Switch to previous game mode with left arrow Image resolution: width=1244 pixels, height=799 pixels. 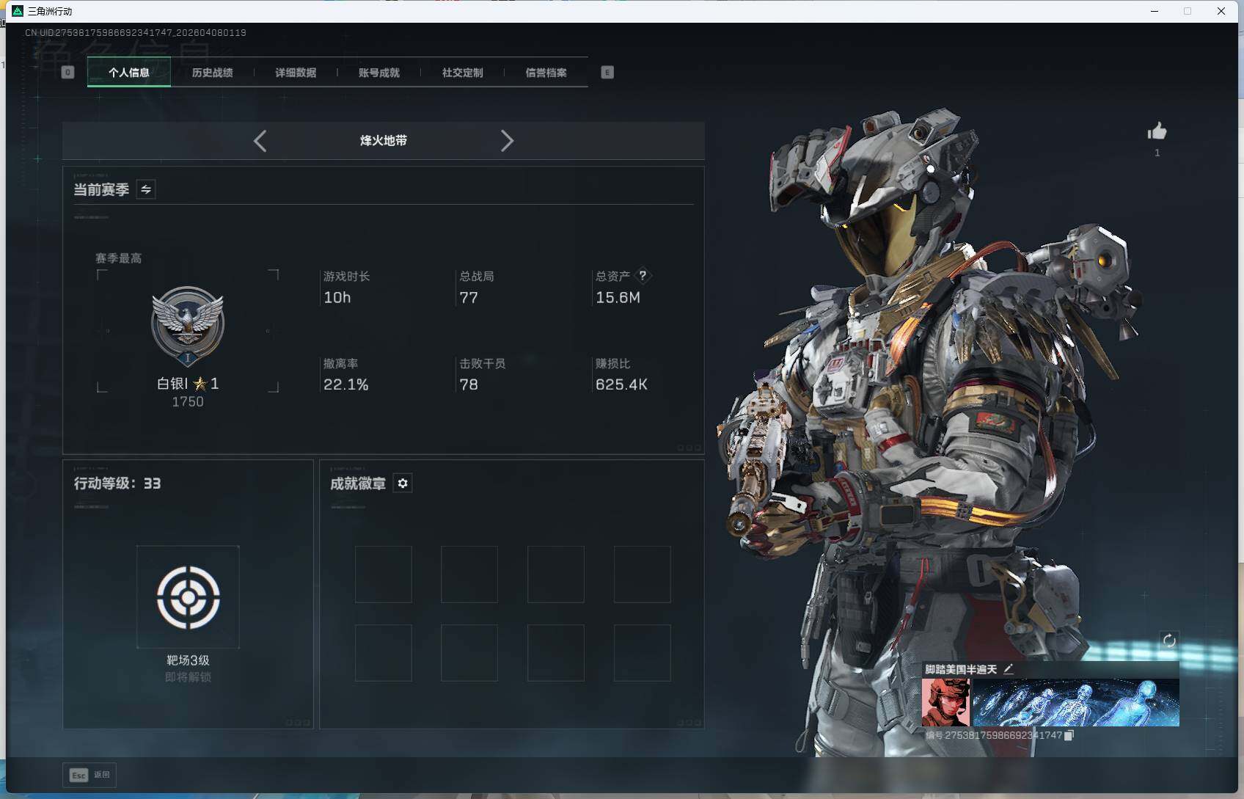[x=260, y=141]
